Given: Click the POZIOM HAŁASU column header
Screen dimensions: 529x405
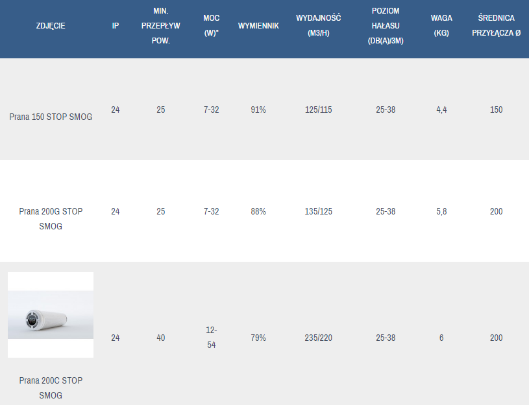Looking at the screenshot, I should tap(386, 26).
